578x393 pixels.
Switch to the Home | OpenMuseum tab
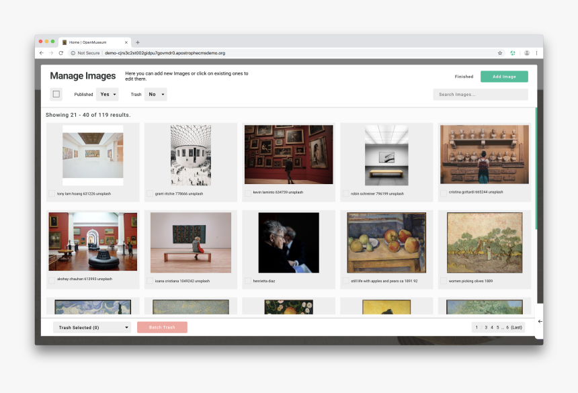point(95,42)
